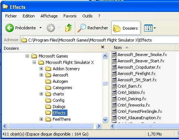Select the highlighted Effects folder
This screenshot has width=179, height=140.
point(60,113)
